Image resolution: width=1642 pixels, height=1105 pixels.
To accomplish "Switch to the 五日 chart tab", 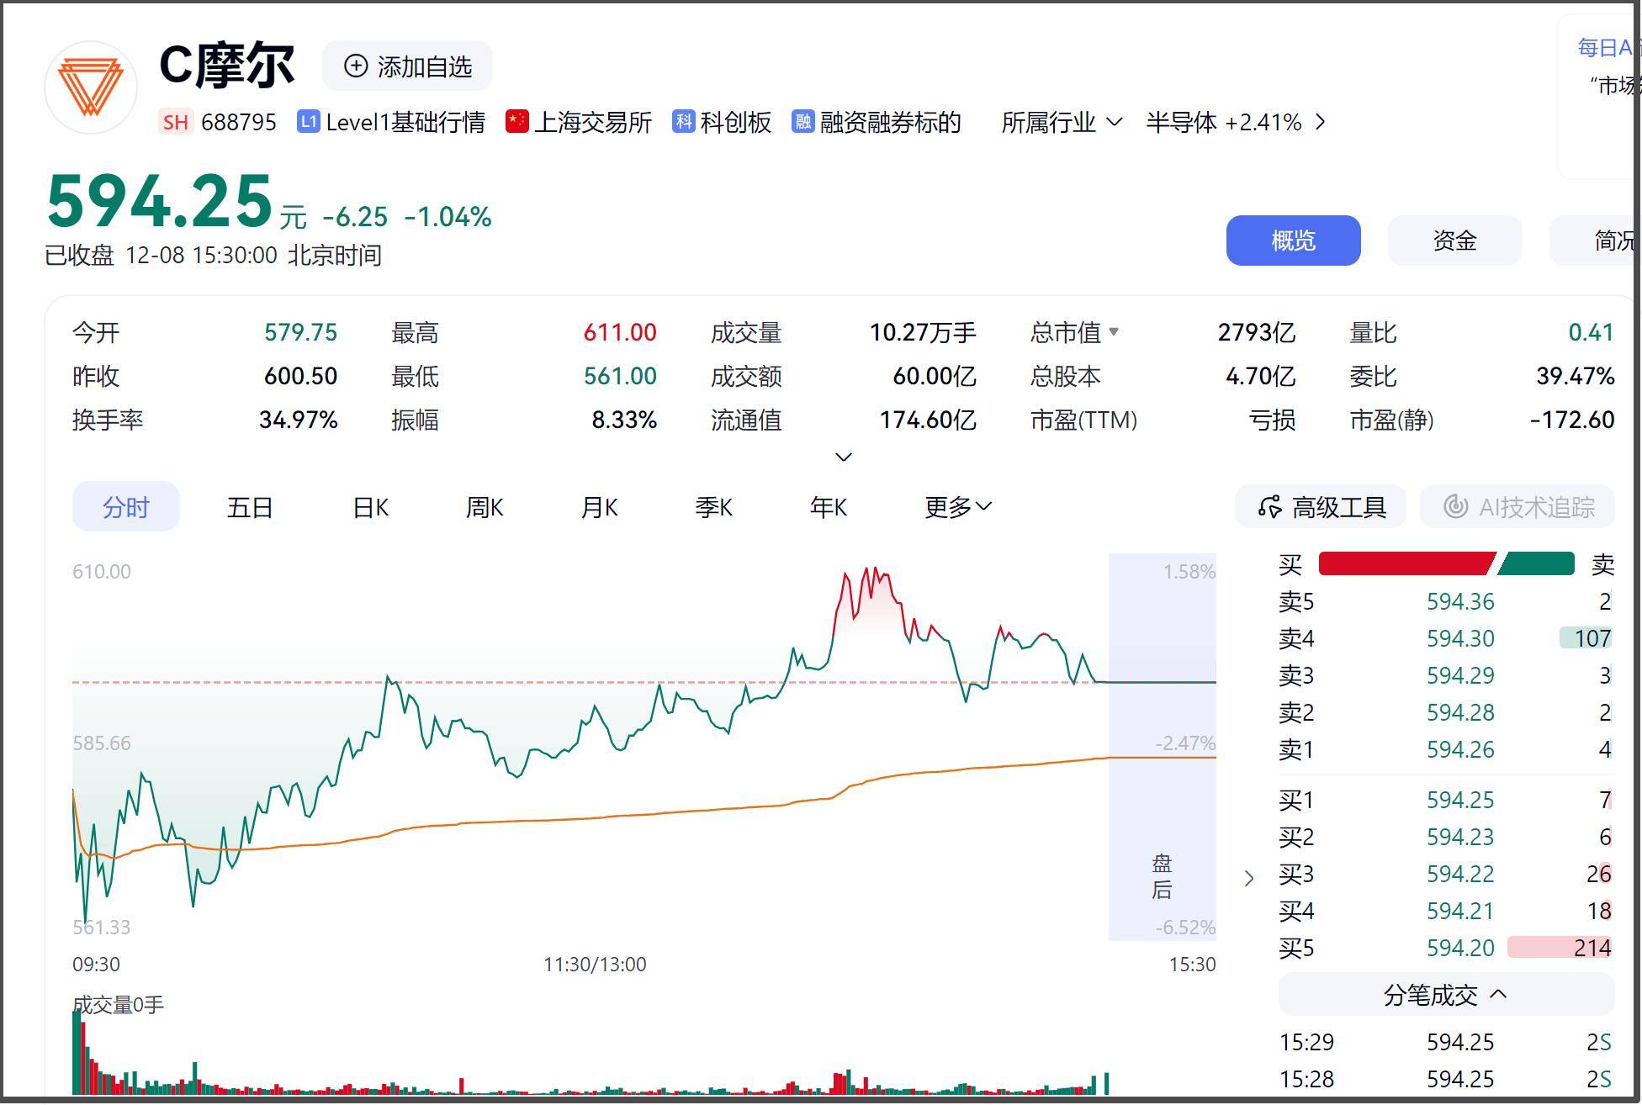I will coord(250,507).
